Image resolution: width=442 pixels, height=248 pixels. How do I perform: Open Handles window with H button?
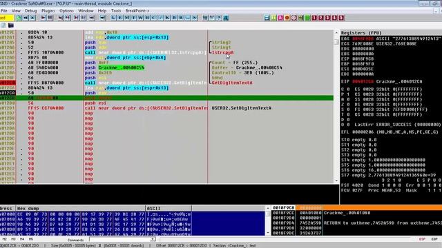[147, 18]
